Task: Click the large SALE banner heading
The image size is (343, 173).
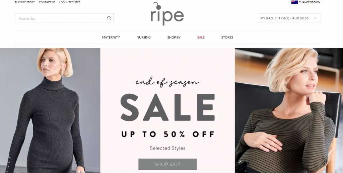Action: [167, 107]
